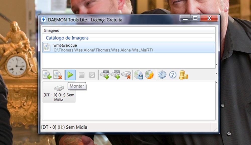Click the Remove virtual drive icon
The width and height of the screenshot is (251, 145).
pyautogui.click(x=127, y=75)
